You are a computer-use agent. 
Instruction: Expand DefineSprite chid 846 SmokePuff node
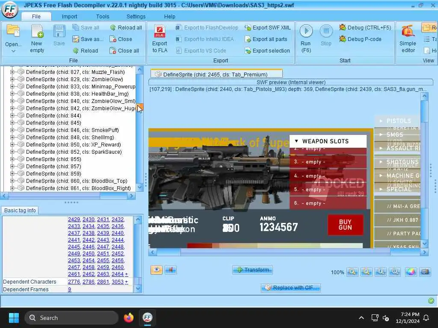12,130
